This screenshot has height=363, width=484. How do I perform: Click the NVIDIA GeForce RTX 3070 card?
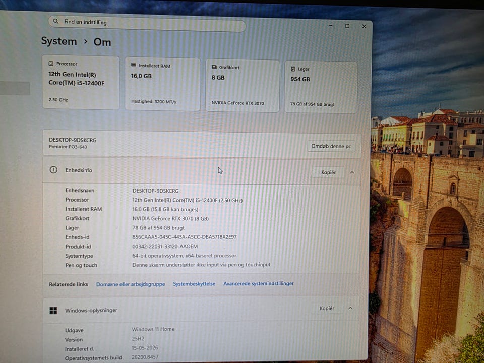coord(243,86)
